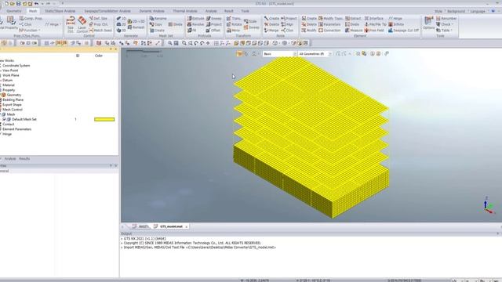Click the Match Seed tool
Viewport: 502px width, 282px height.
[x=100, y=31]
